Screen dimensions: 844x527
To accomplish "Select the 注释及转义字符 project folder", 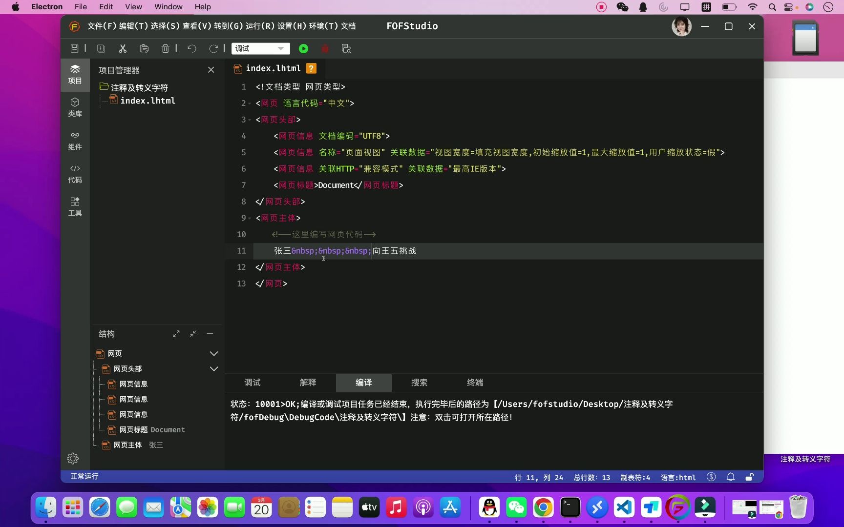I will coord(139,87).
